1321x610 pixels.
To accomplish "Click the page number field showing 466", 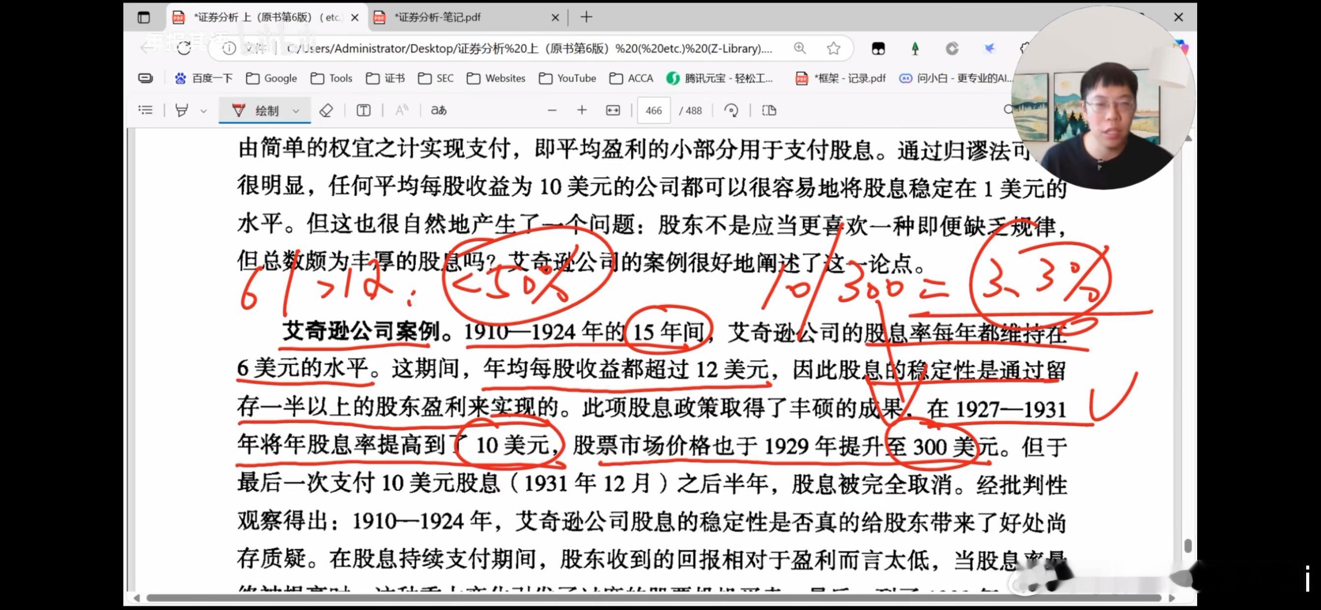I will pos(653,111).
